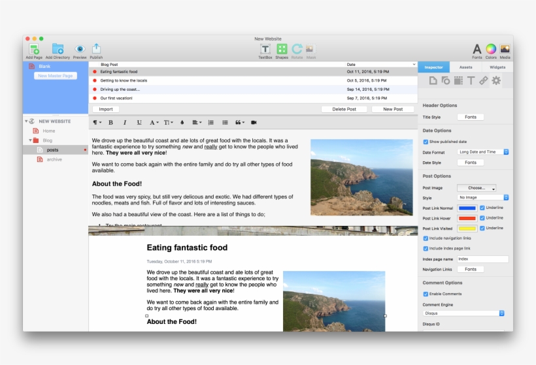Click the New Post button

click(393, 109)
